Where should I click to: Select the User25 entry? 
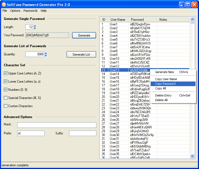[x=145, y=116]
